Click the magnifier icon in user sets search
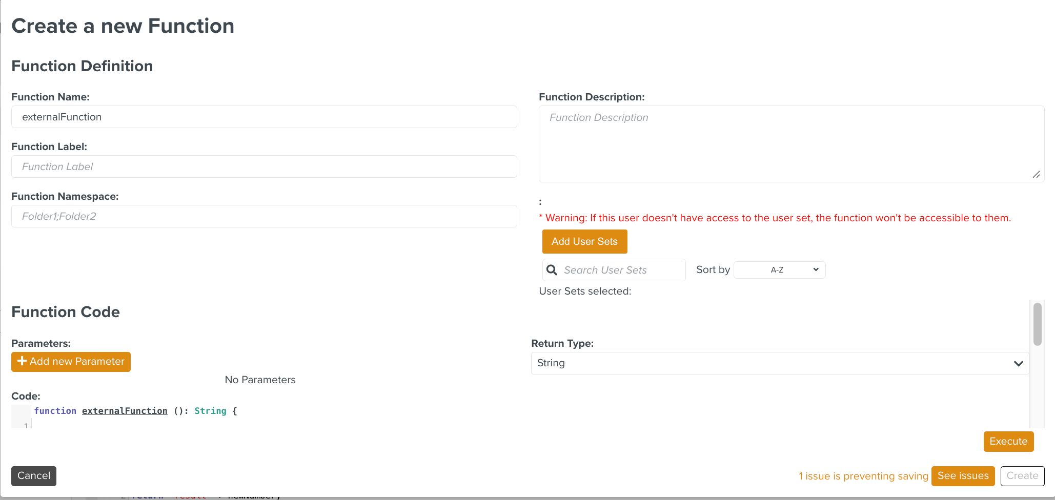The height and width of the screenshot is (500, 1055). point(552,270)
